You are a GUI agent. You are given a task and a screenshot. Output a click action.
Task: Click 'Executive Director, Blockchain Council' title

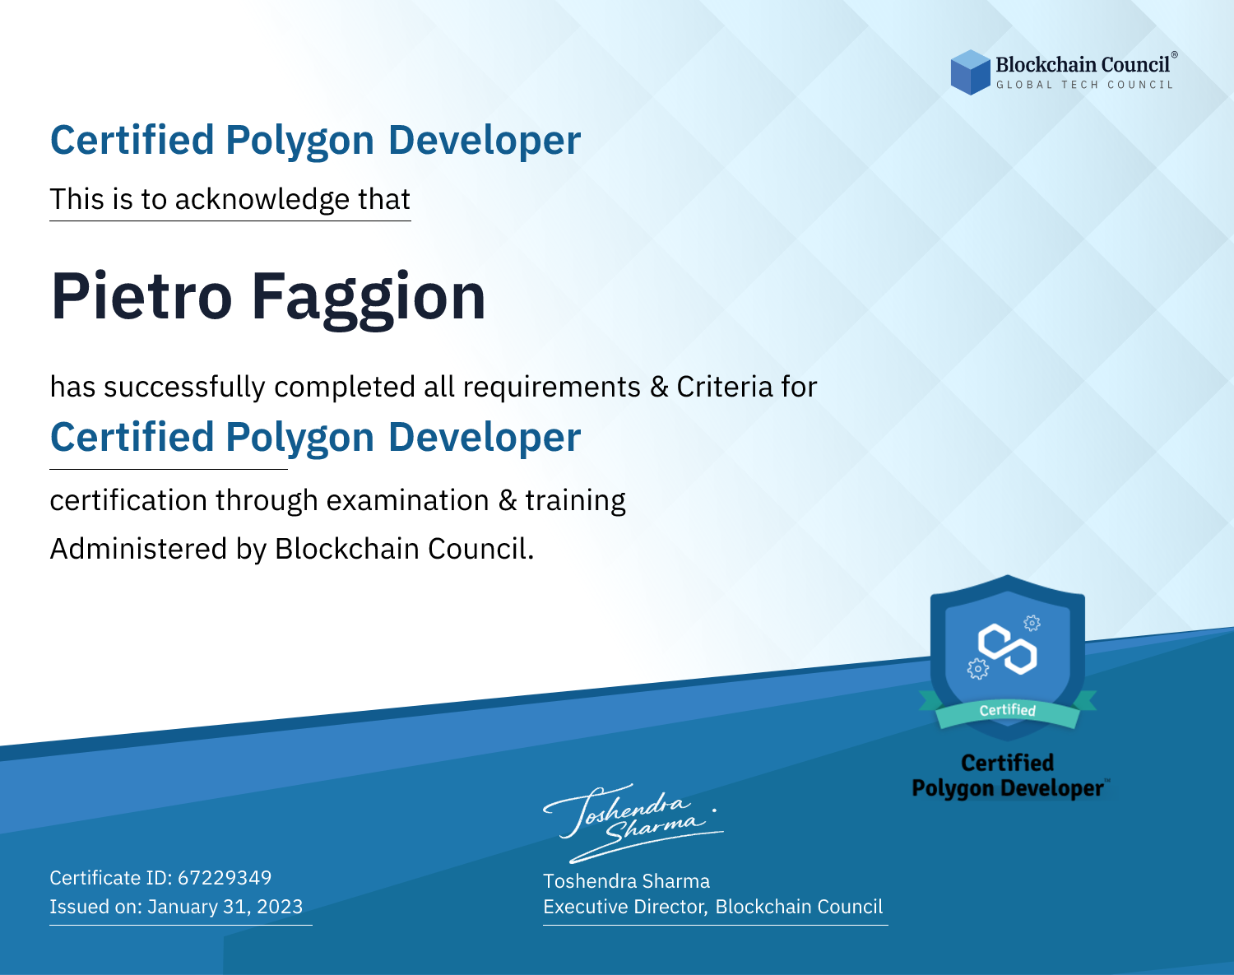[712, 907]
